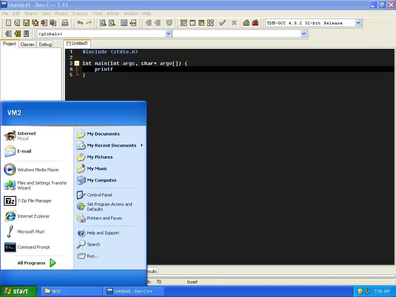Open Replace using the toolbar icon

tap(112, 23)
